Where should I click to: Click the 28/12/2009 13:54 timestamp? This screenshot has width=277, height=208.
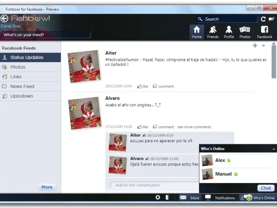pos(118,86)
